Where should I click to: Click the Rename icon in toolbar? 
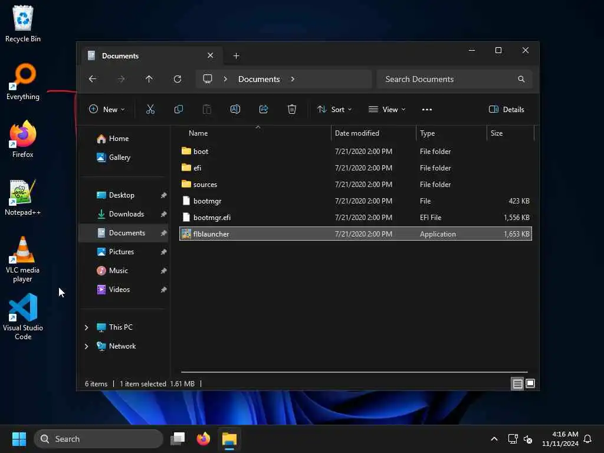point(235,109)
